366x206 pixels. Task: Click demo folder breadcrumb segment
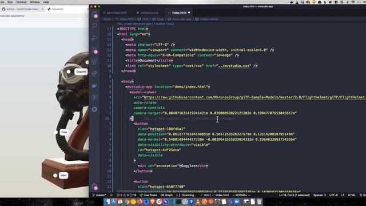[x=107, y=19]
